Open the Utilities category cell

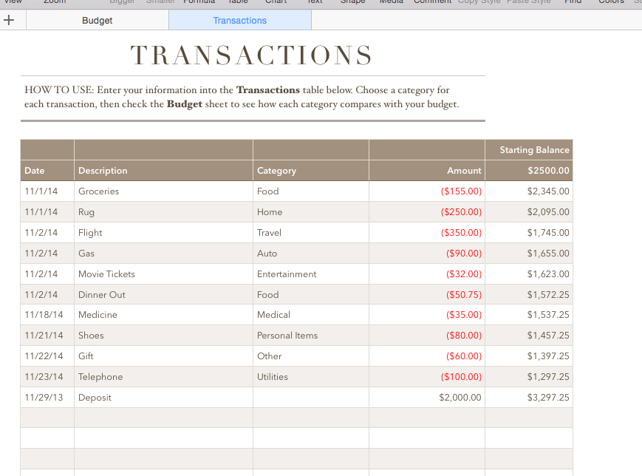(311, 377)
